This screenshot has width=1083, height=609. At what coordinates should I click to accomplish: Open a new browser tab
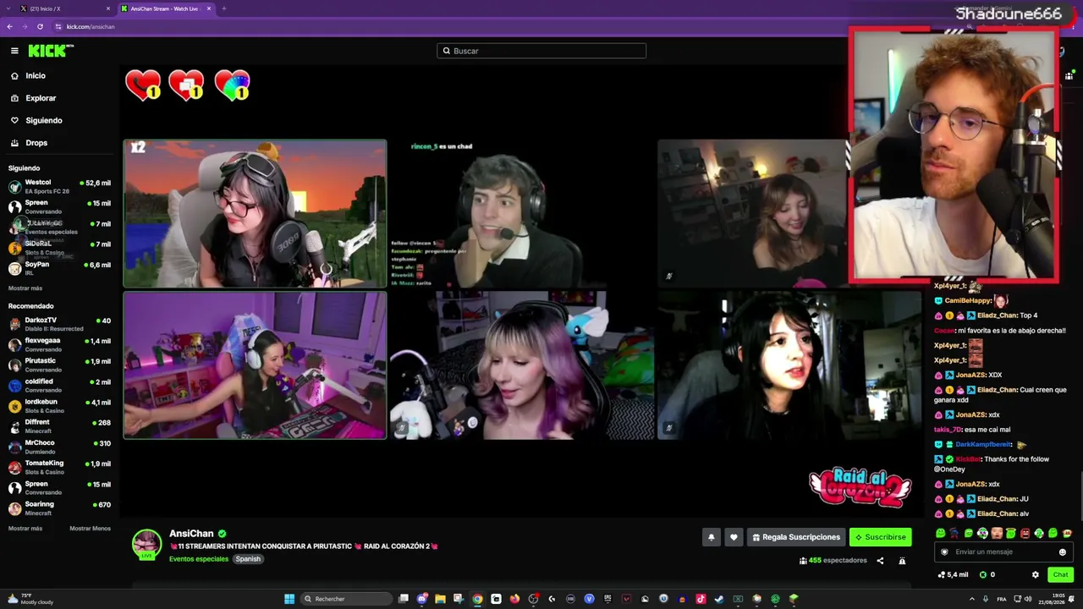(x=224, y=8)
